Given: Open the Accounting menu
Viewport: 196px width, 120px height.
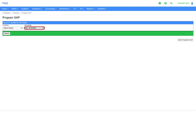Looking at the screenshot, I should coord(51,9).
